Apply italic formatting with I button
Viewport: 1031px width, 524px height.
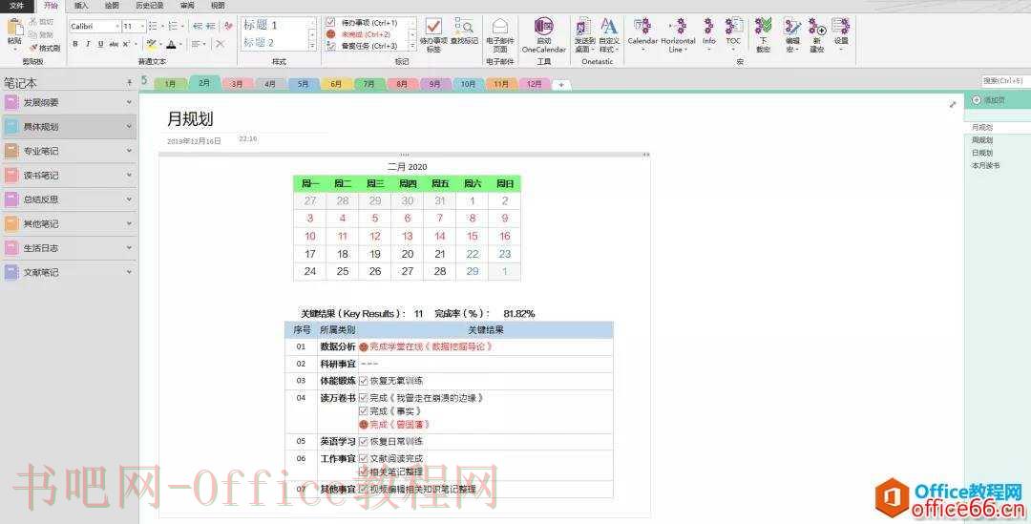[88, 44]
